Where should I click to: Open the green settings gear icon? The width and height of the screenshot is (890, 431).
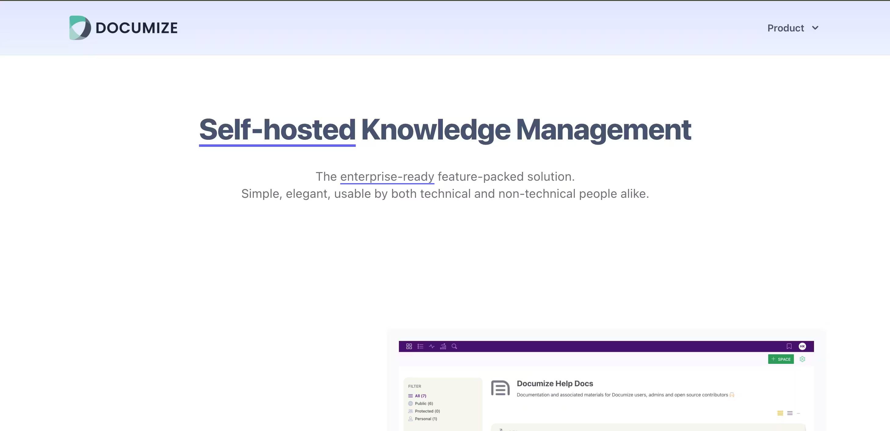(803, 359)
